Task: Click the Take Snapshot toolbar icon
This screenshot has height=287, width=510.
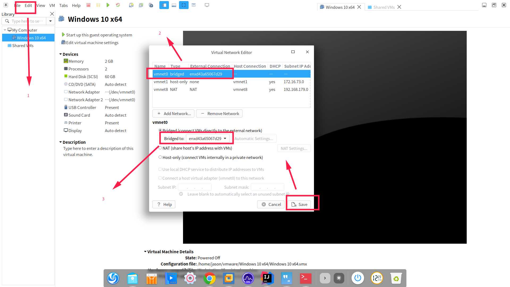Action: [131, 5]
